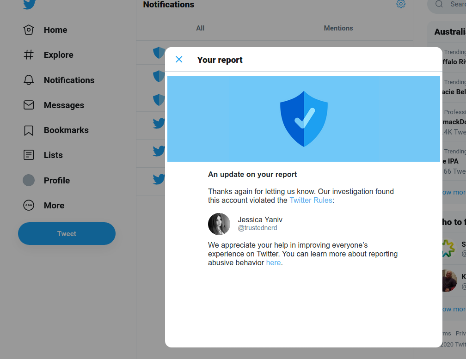Click the Lists icon in the sidebar

(29, 155)
